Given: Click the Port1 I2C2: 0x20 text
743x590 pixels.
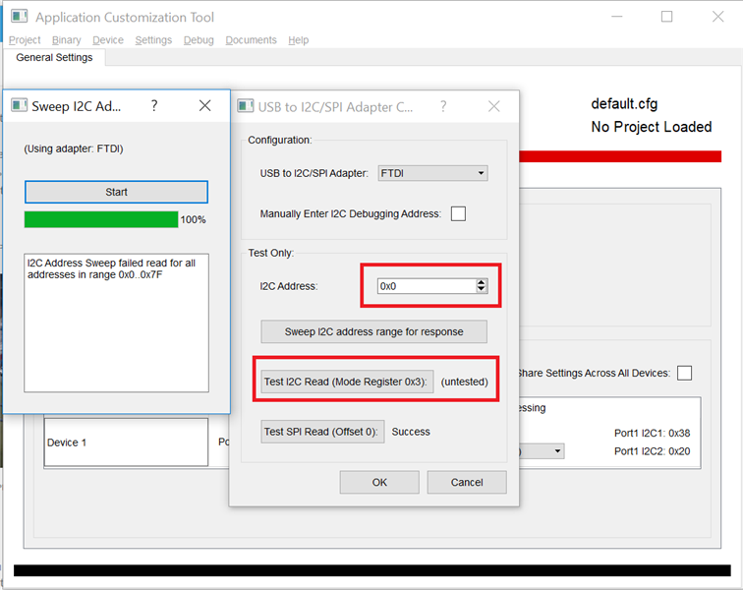Looking at the screenshot, I should 652,451.
